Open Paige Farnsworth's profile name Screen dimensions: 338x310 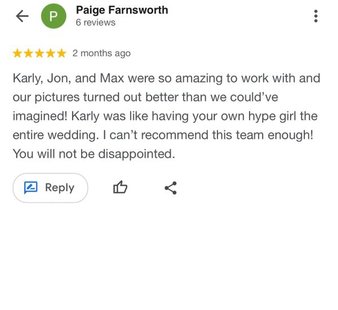click(122, 10)
